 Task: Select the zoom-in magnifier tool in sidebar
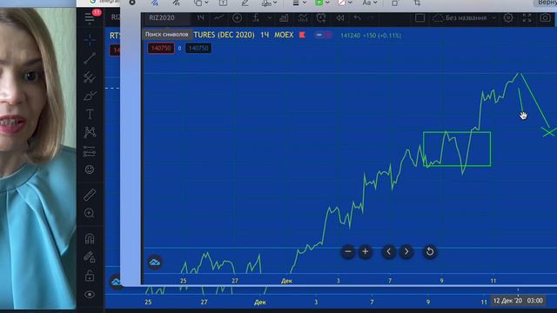point(90,213)
